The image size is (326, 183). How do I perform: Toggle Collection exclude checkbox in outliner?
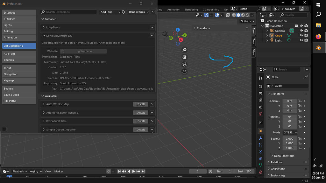pyautogui.click(x=296, y=26)
